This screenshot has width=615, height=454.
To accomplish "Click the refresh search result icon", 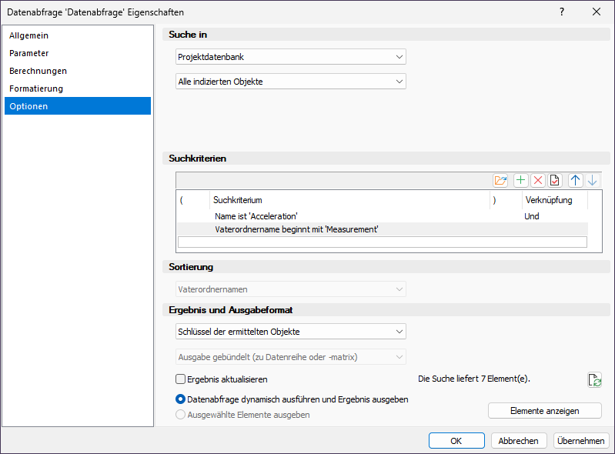I will 593,379.
